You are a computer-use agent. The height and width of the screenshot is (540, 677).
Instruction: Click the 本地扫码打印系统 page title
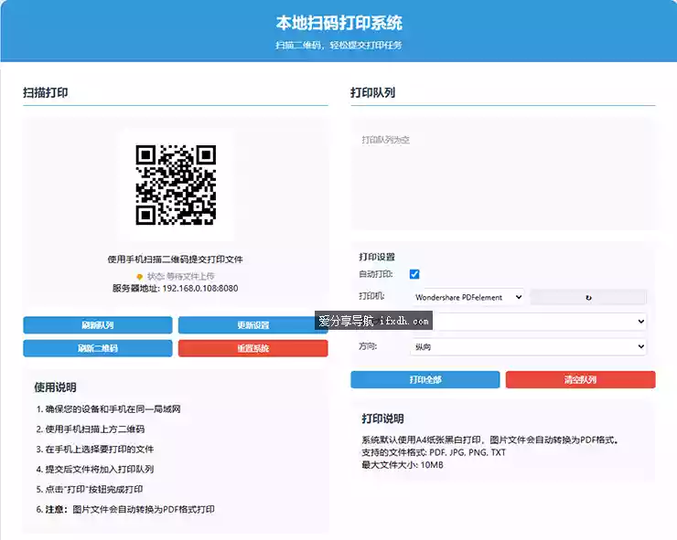338,23
